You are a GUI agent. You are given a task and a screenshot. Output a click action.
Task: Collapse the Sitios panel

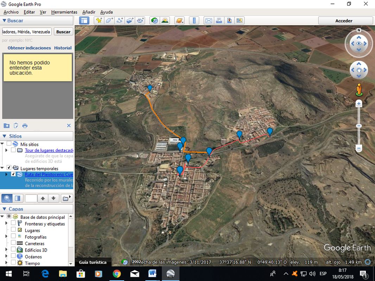(4, 136)
